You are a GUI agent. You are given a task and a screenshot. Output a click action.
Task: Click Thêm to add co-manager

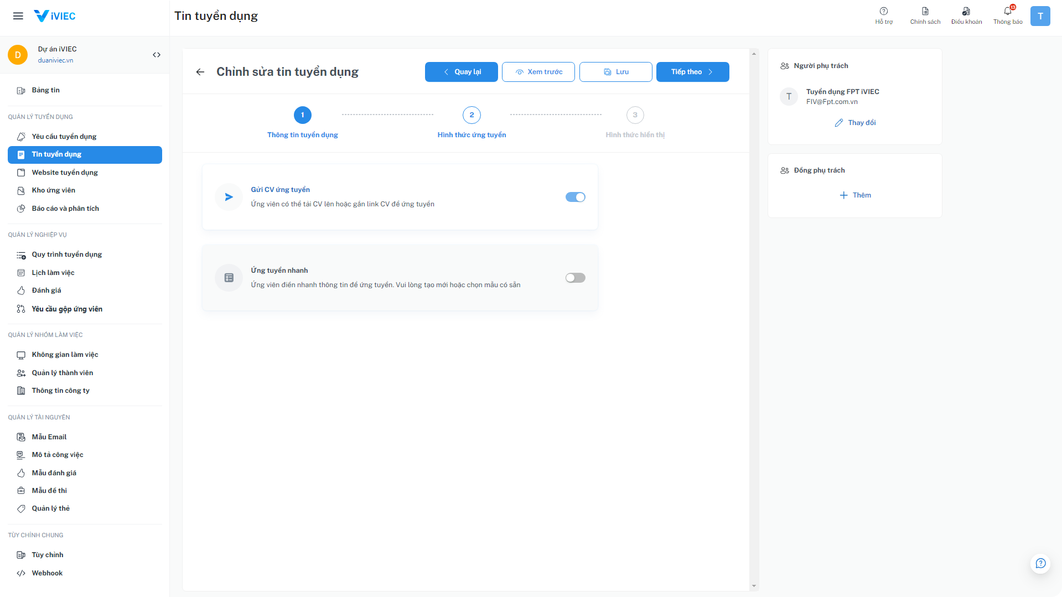855,195
